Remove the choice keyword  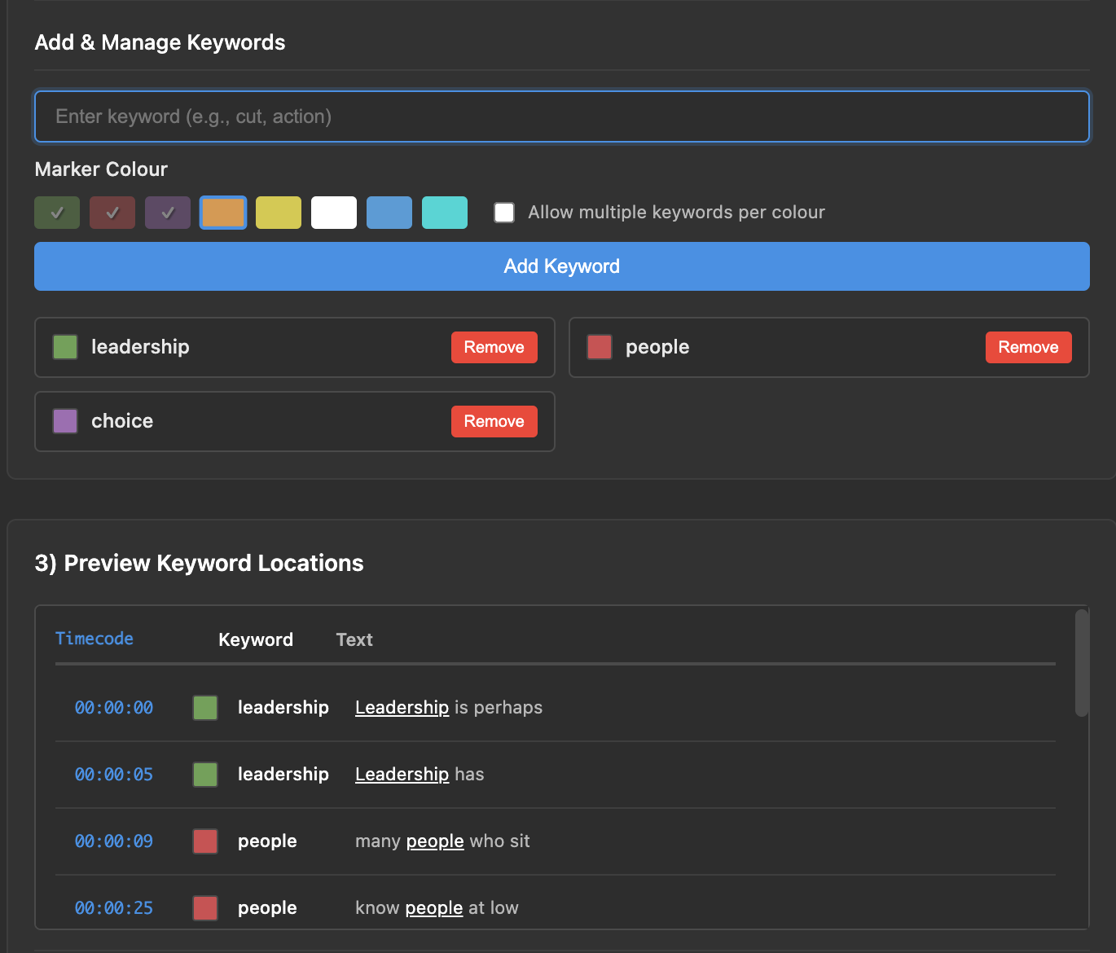(494, 421)
